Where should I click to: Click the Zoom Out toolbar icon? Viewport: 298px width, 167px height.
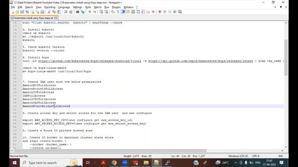click(x=94, y=12)
